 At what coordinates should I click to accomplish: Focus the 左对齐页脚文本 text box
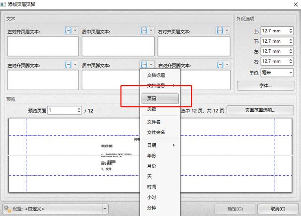click(x=43, y=80)
